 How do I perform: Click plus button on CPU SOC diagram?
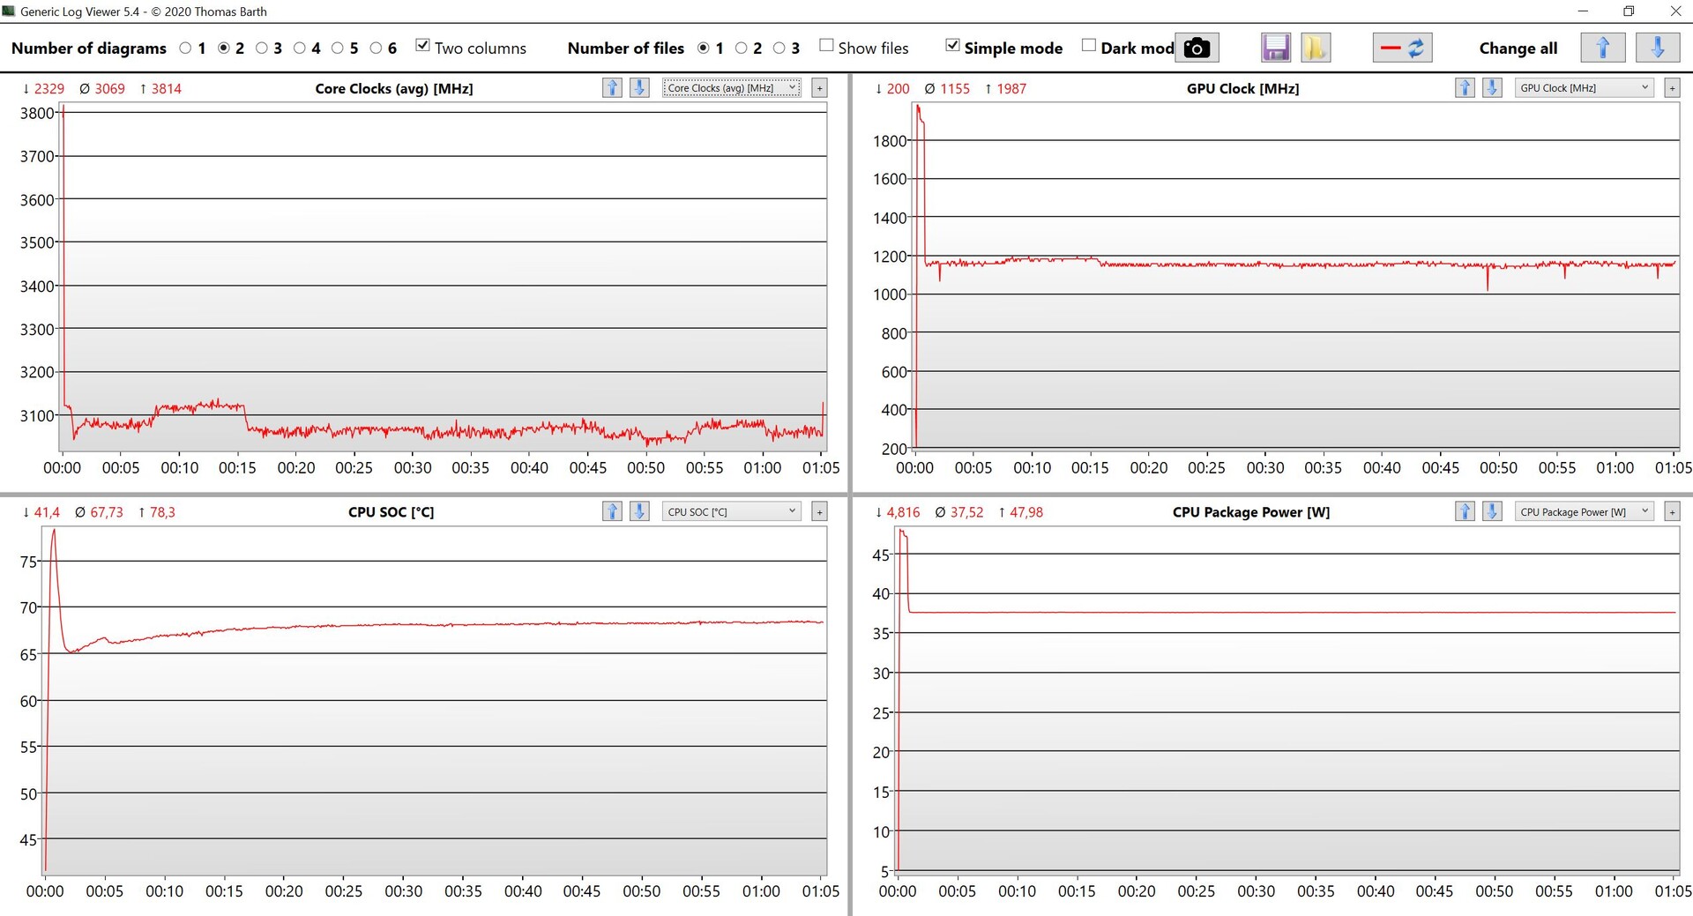(819, 512)
